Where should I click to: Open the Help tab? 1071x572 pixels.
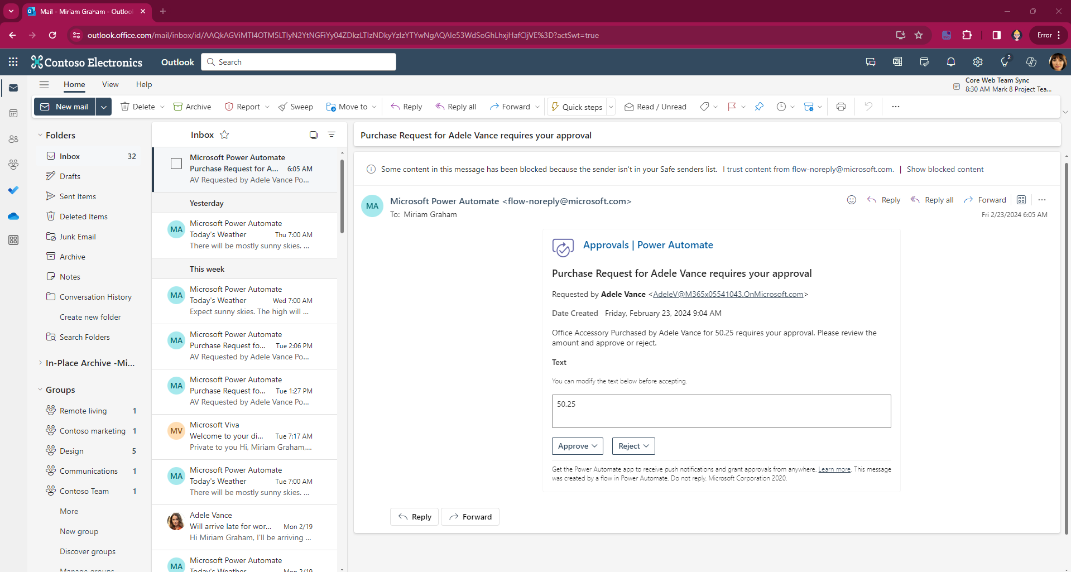tap(144, 85)
